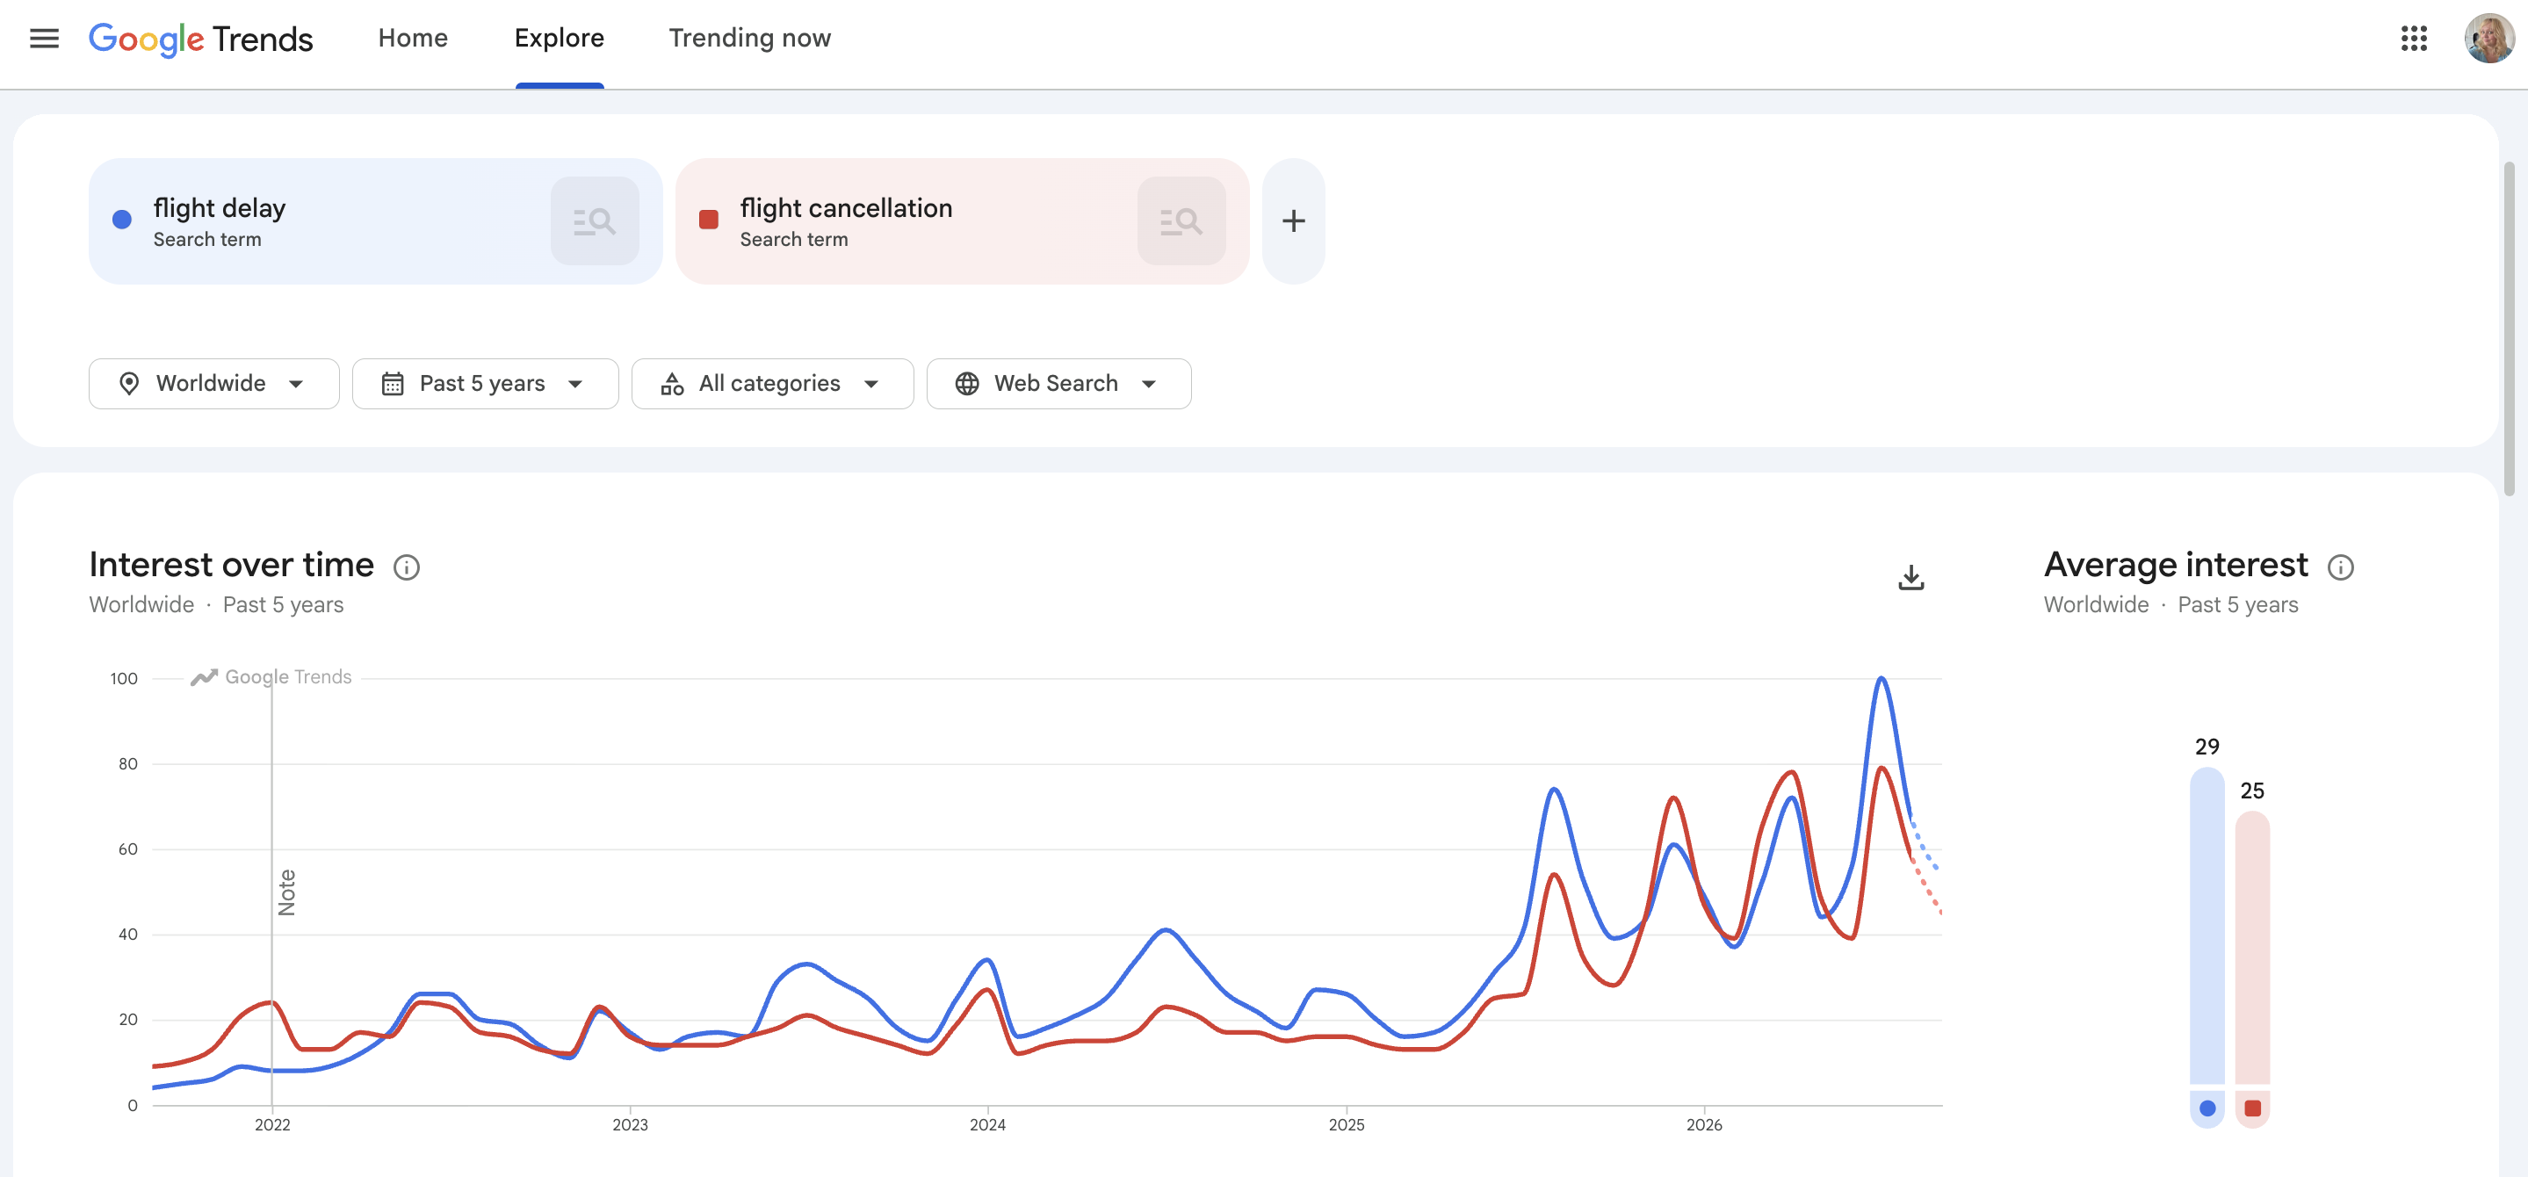Click the red legend square under average bars
The height and width of the screenshot is (1177, 2528).
coord(2252,1108)
